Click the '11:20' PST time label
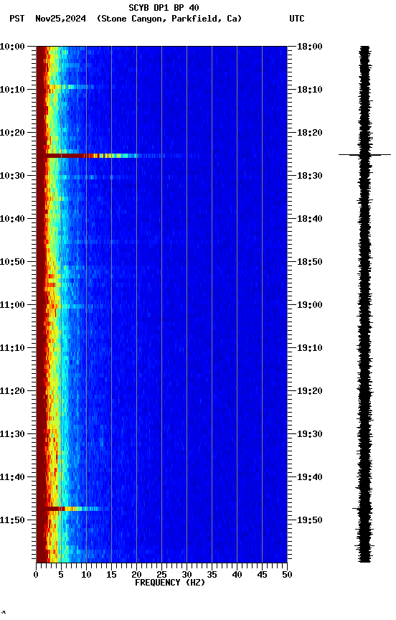 pyautogui.click(x=12, y=392)
